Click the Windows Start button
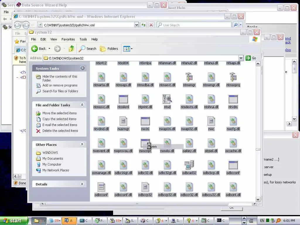The height and width of the screenshot is (225, 300). (13, 221)
